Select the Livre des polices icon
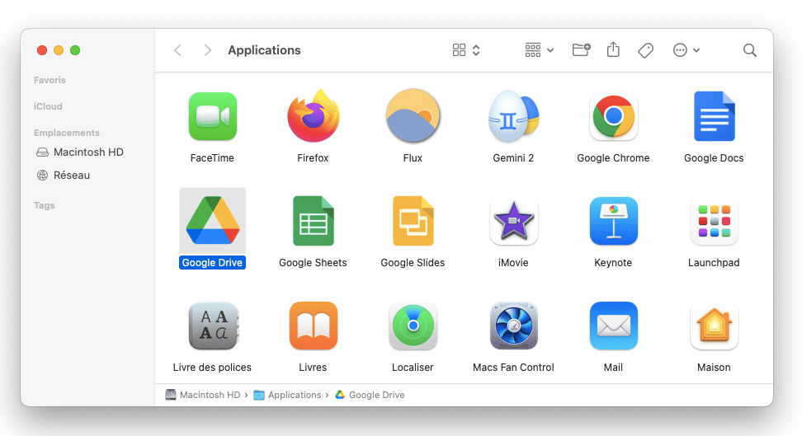The width and height of the screenshot is (802, 436). pos(212,326)
